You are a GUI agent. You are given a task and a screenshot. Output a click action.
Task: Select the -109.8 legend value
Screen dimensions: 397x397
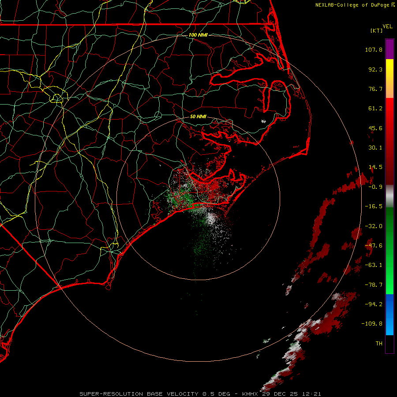pyautogui.click(x=372, y=324)
